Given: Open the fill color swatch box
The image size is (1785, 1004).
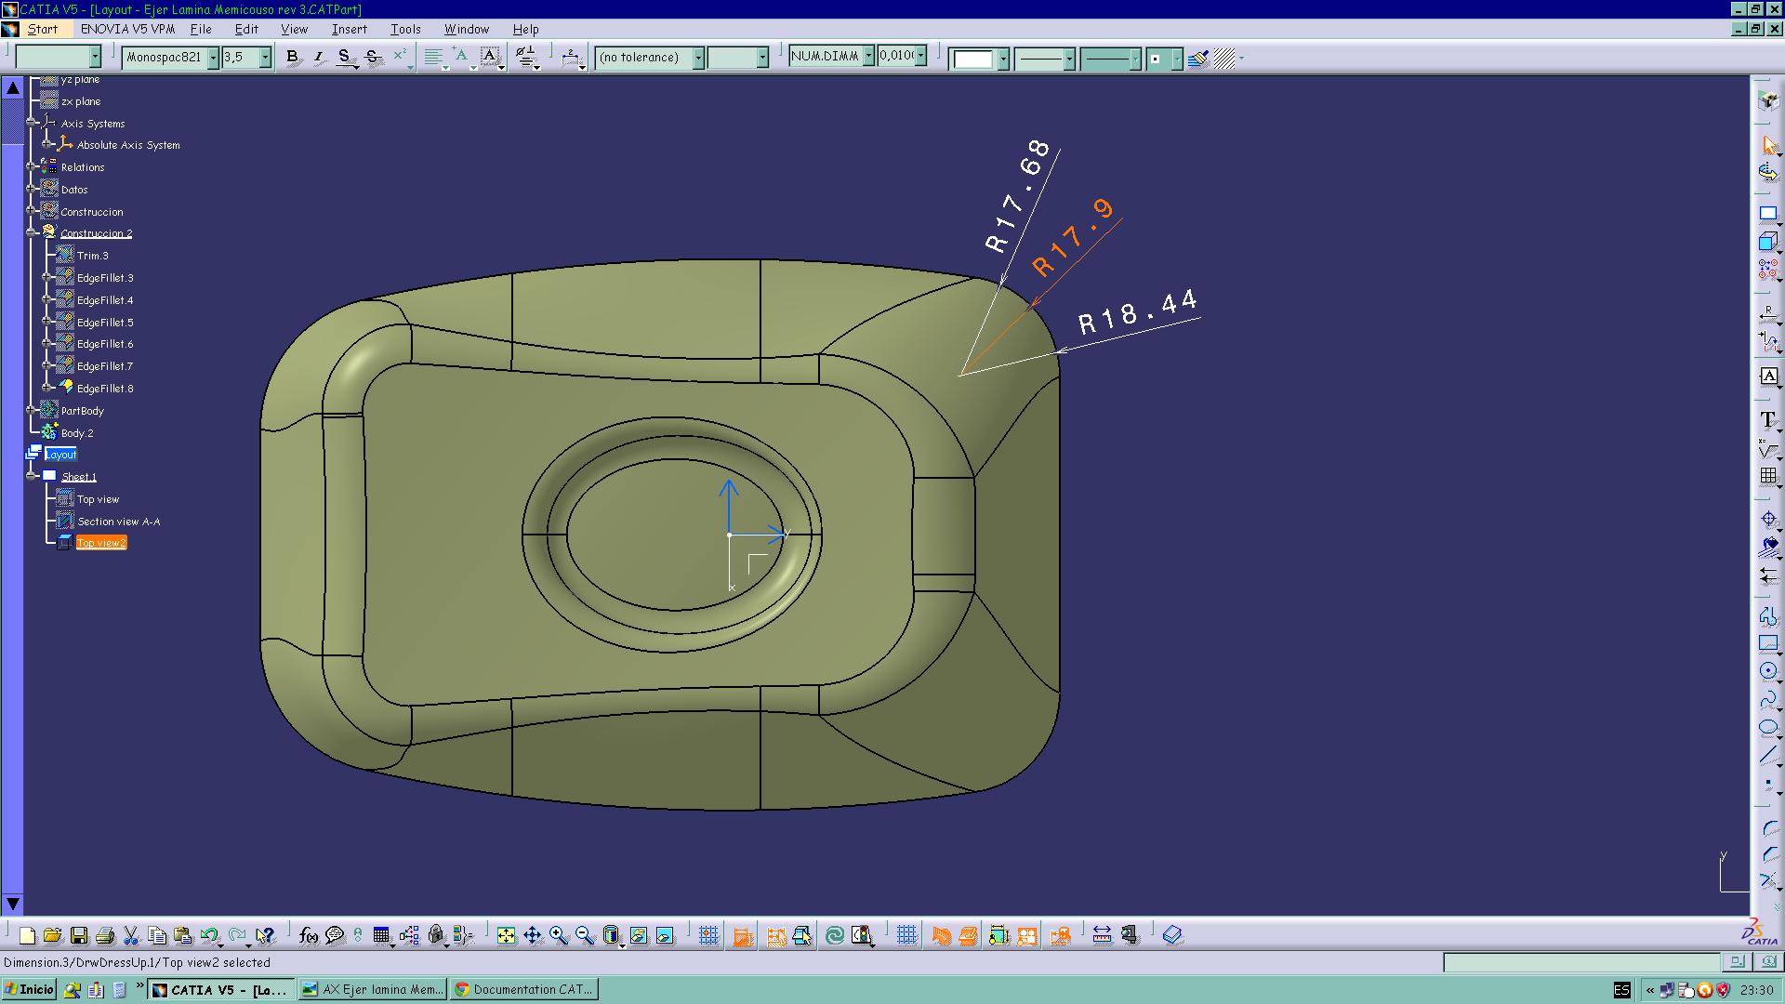Looking at the screenshot, I should 973,59.
